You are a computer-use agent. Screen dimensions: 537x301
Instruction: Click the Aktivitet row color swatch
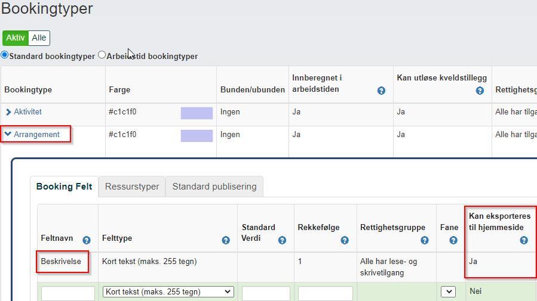pos(197,113)
